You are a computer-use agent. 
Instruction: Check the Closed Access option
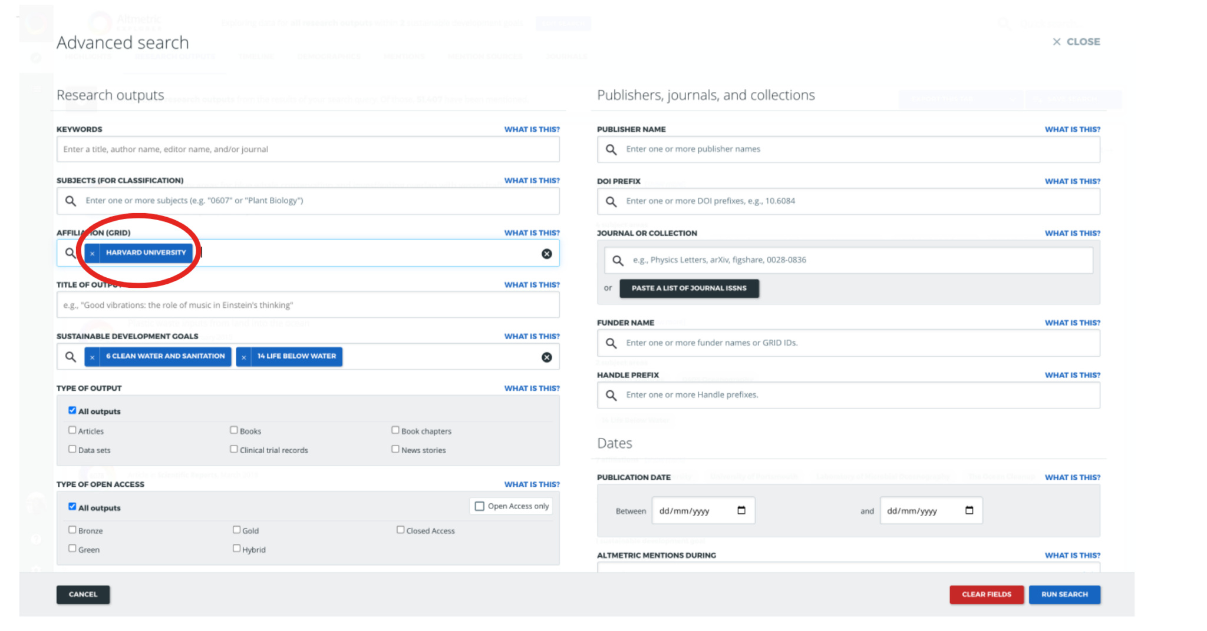400,529
